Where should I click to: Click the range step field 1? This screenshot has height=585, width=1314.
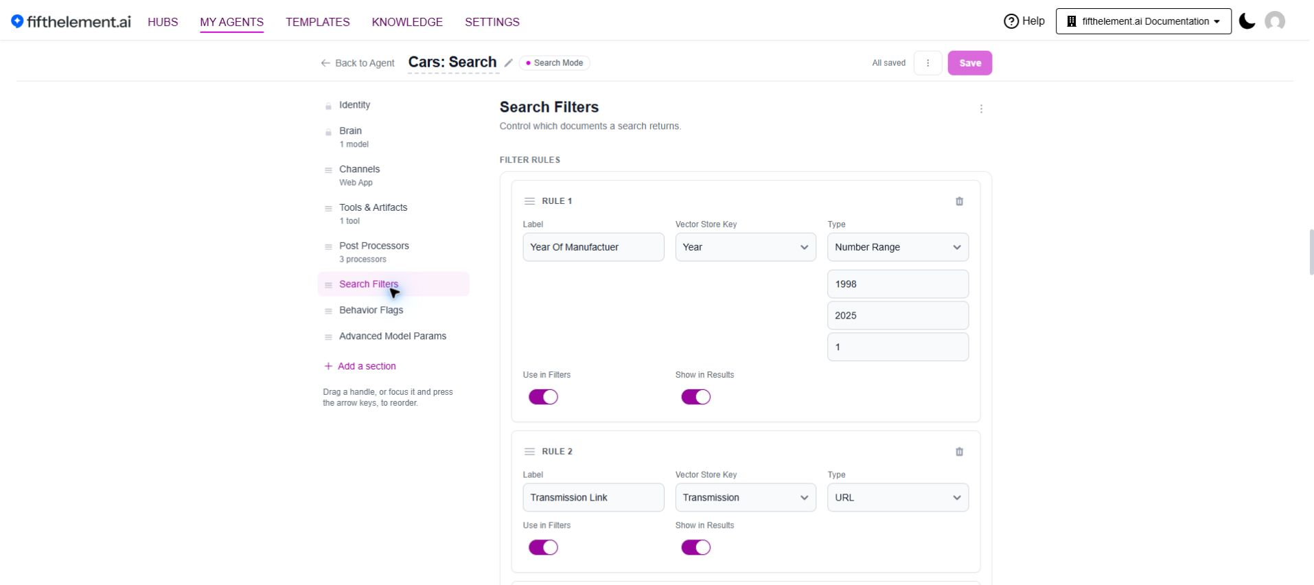click(x=898, y=347)
